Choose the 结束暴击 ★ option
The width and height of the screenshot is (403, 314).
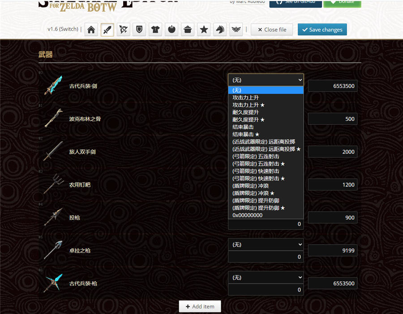pyautogui.click(x=266, y=134)
